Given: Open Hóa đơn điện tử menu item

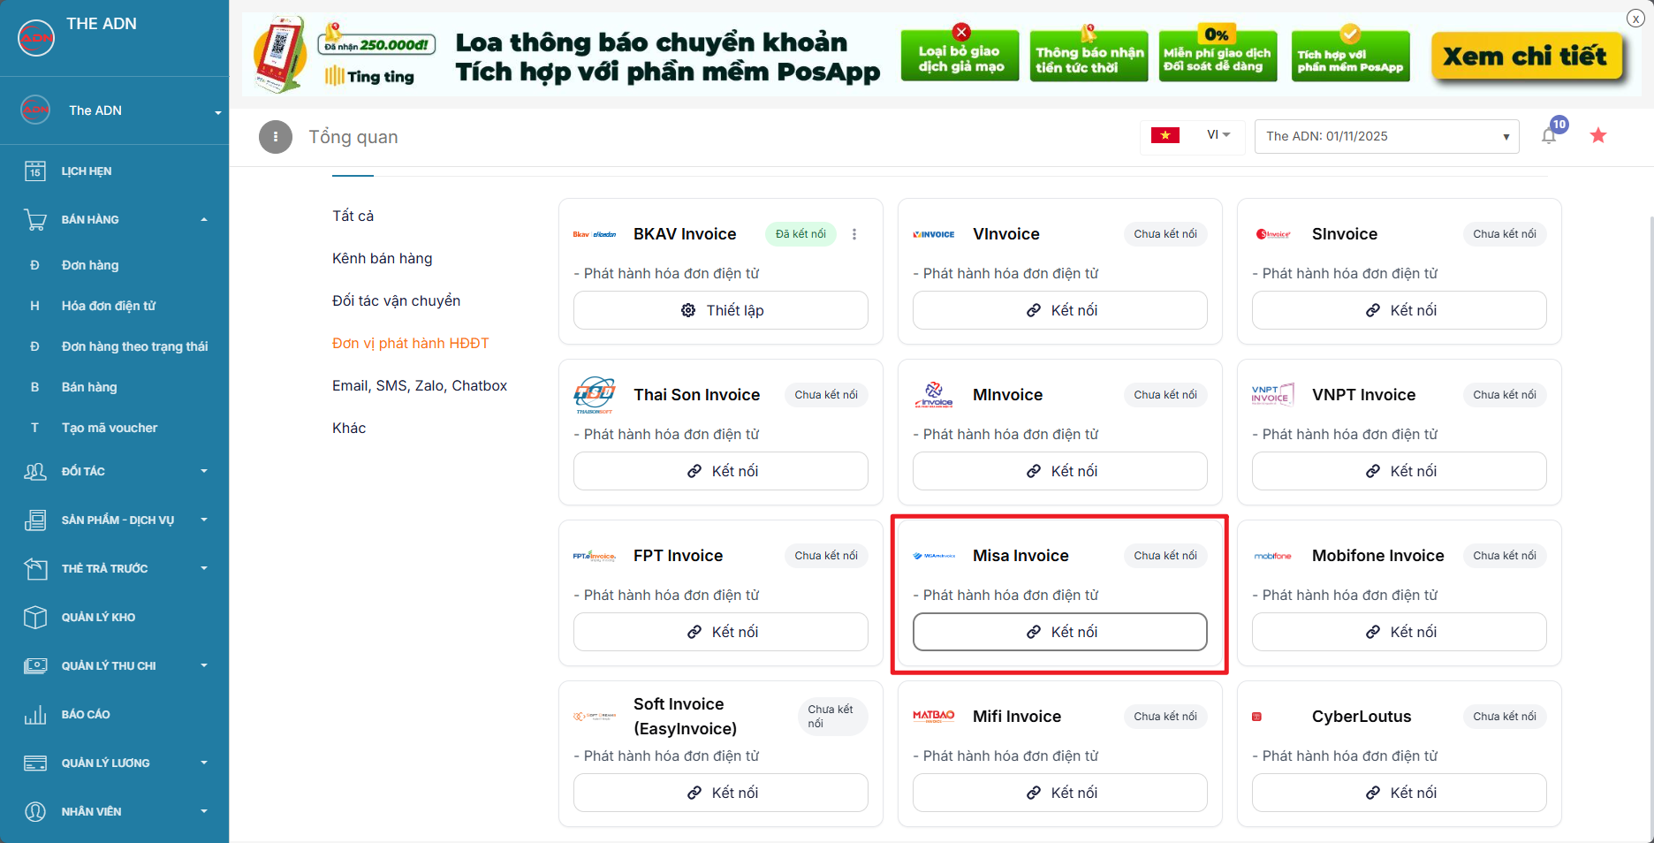Looking at the screenshot, I should pos(109,306).
